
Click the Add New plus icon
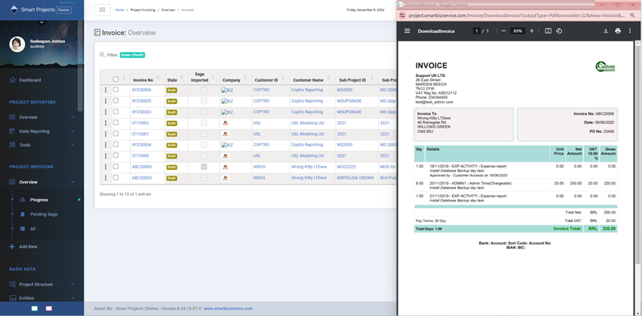click(x=12, y=247)
